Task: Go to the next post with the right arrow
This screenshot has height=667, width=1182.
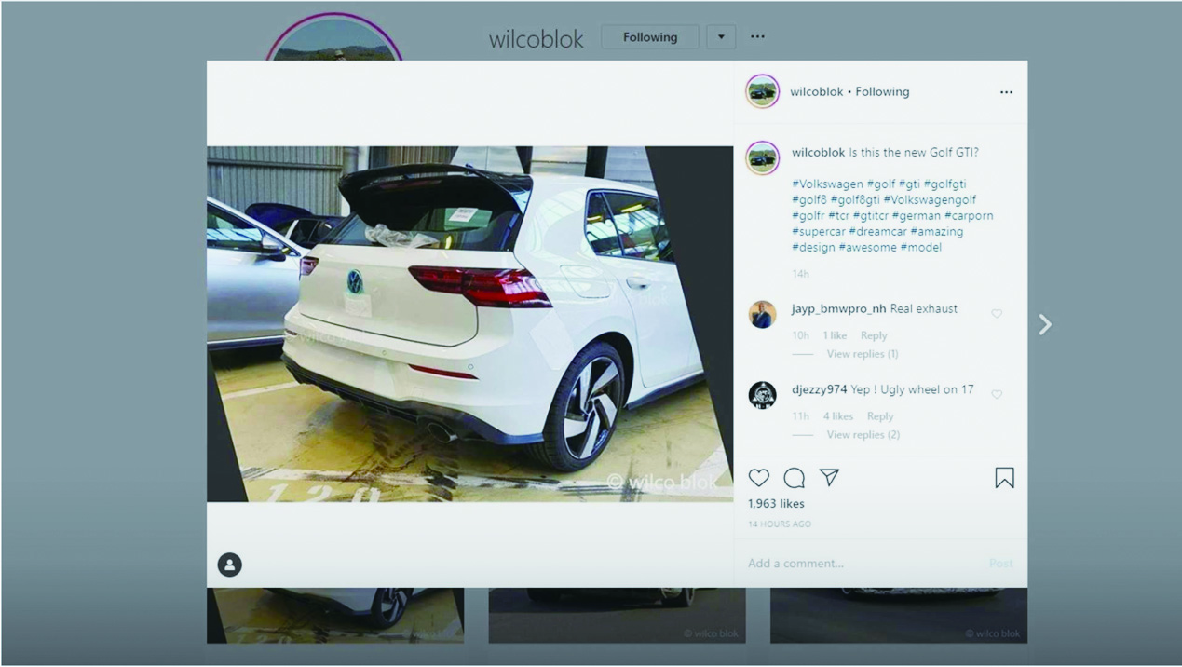Action: 1045,324
